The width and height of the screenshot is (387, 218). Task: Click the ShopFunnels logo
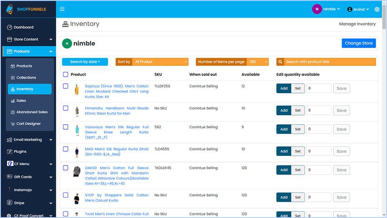[26, 9]
